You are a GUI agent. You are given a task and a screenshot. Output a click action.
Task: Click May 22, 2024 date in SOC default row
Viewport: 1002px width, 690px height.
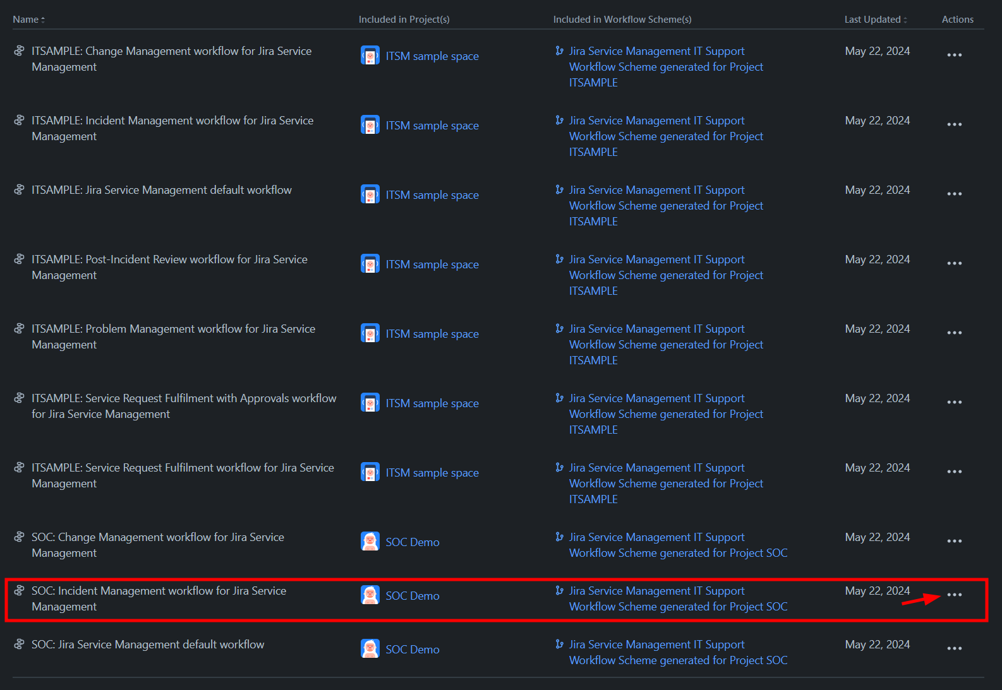point(878,645)
